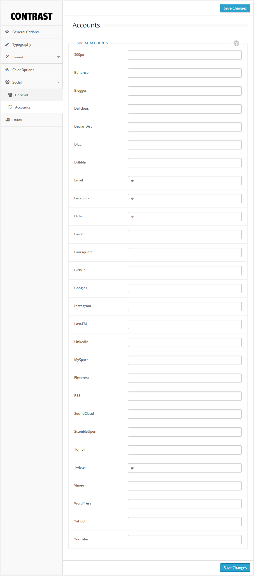Click the magic wand icon beside Layout
The height and width of the screenshot is (576, 254).
point(7,57)
